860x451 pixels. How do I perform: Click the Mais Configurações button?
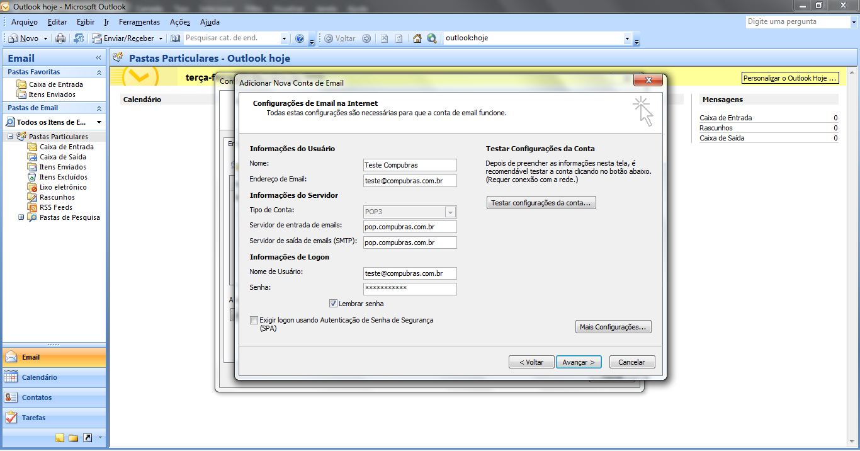coord(613,327)
